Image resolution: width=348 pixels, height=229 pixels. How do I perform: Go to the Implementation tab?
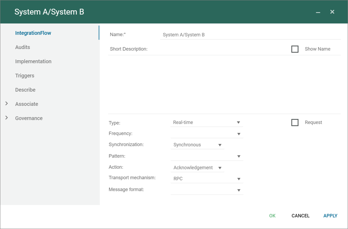pos(33,62)
